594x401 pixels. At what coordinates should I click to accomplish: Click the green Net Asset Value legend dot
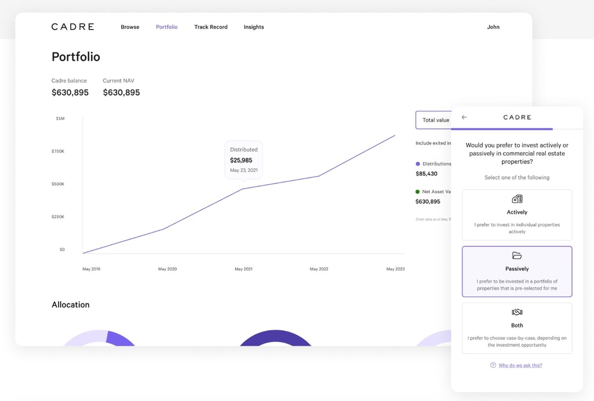point(418,192)
